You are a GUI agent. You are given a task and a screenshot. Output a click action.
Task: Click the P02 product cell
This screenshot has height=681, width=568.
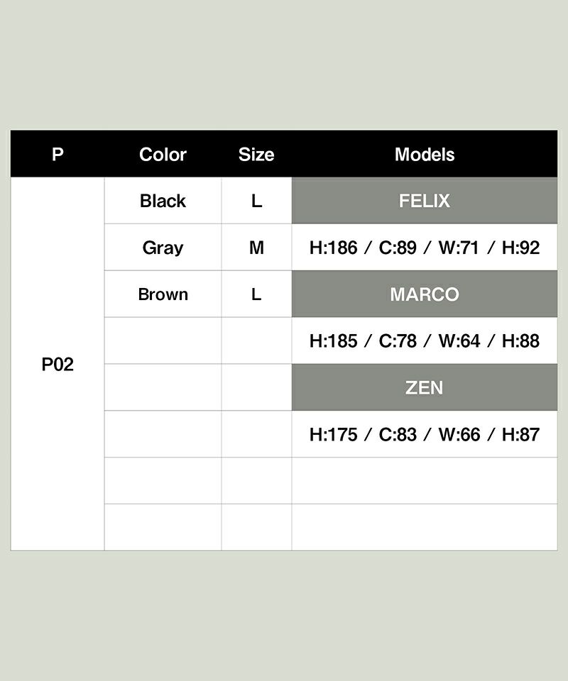[x=58, y=365]
